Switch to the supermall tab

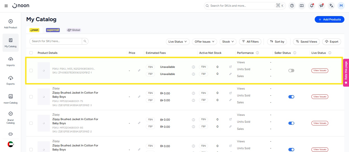coord(53,30)
